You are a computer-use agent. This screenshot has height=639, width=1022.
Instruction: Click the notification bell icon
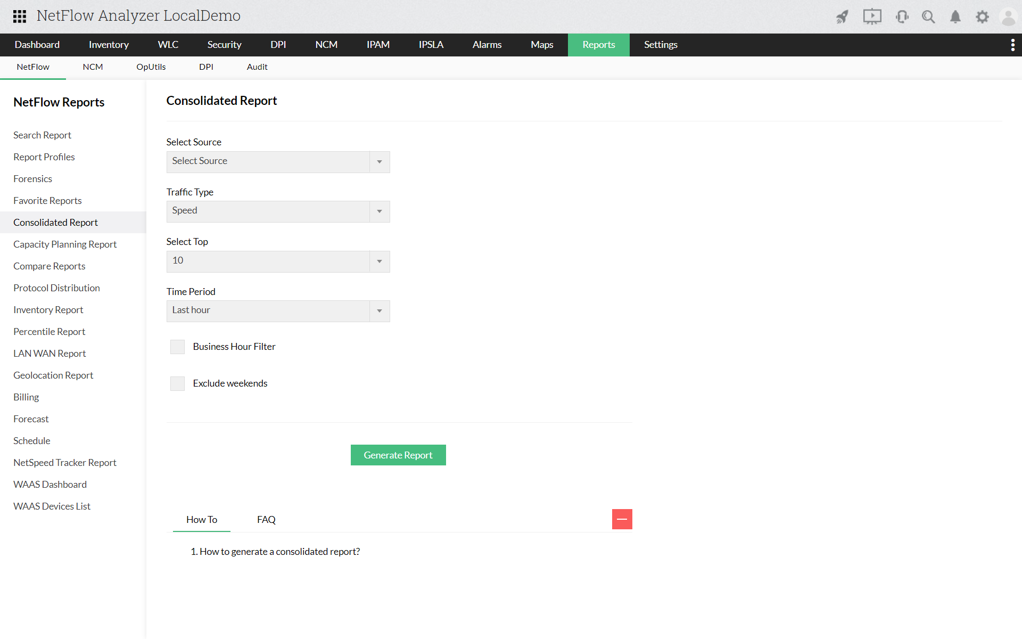[954, 16]
